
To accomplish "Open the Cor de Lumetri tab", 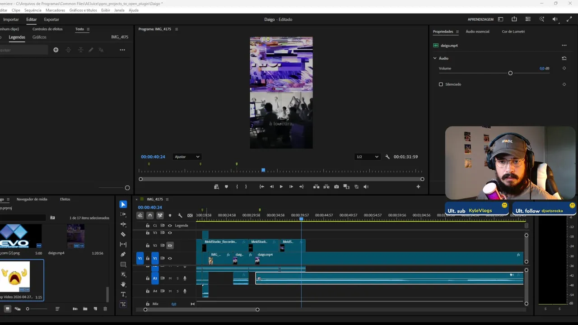I will tap(513, 32).
